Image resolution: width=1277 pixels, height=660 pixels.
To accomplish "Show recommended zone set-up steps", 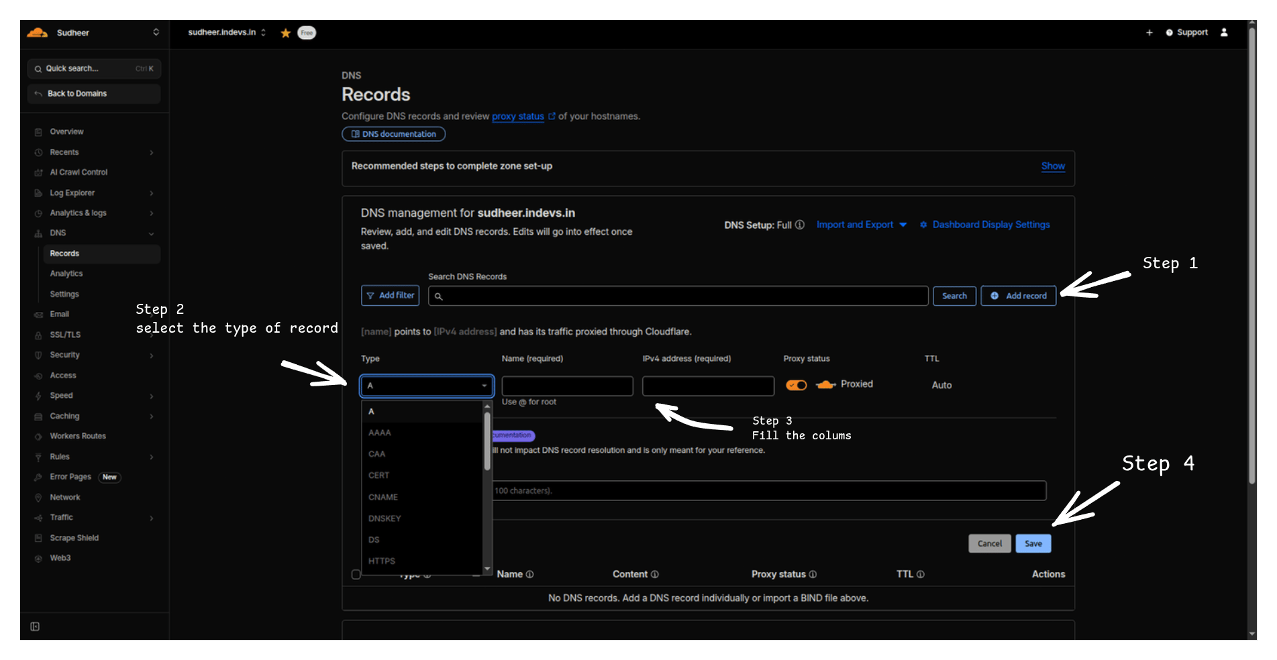I will pyautogui.click(x=1053, y=166).
